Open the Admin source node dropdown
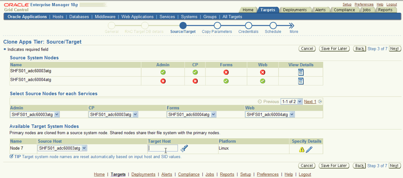The width and height of the screenshot is (403, 178). pyautogui.click(x=35, y=115)
